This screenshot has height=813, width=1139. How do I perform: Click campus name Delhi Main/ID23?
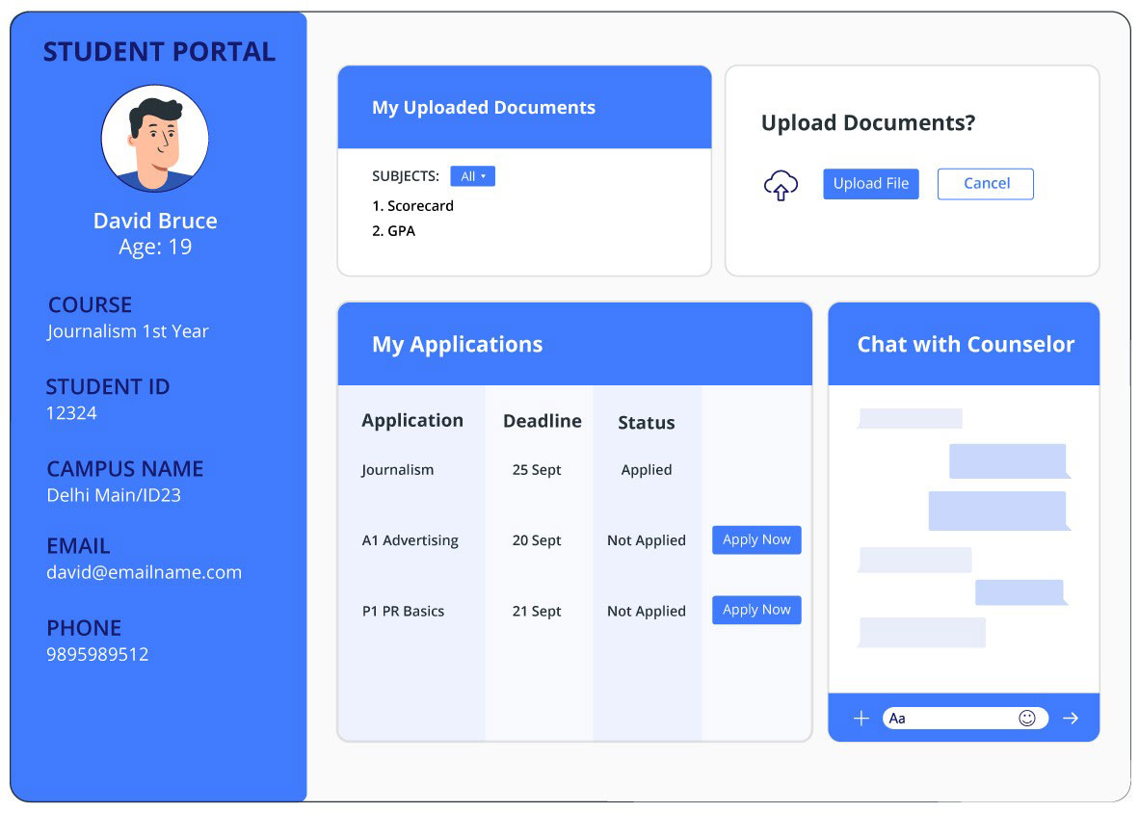coord(114,495)
